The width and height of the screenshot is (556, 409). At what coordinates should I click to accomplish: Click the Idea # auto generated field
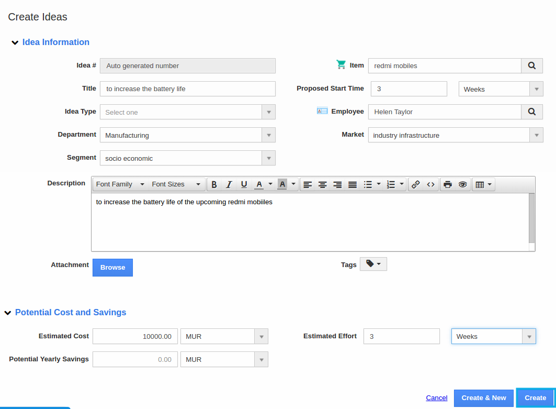[x=188, y=65]
